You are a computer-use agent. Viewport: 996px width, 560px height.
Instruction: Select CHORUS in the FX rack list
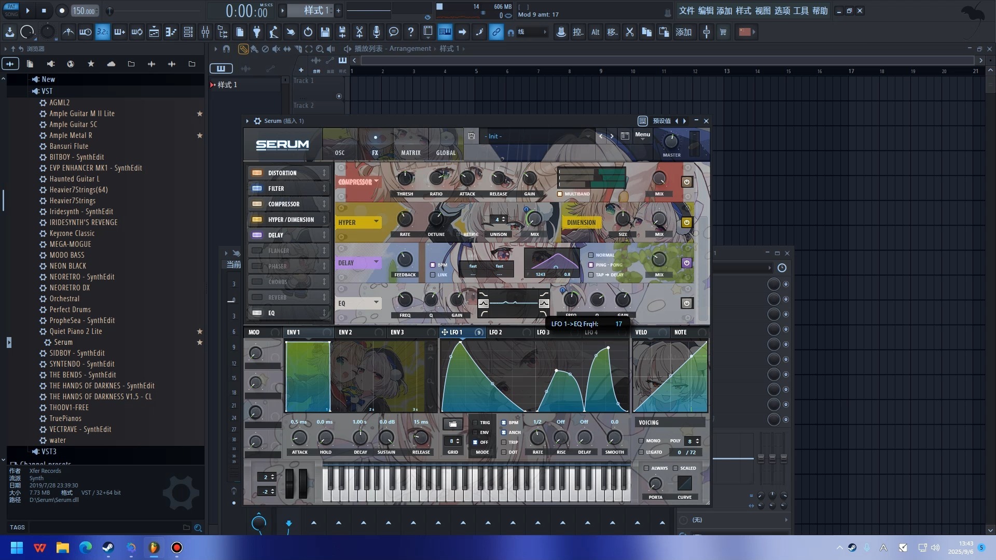pyautogui.click(x=288, y=282)
